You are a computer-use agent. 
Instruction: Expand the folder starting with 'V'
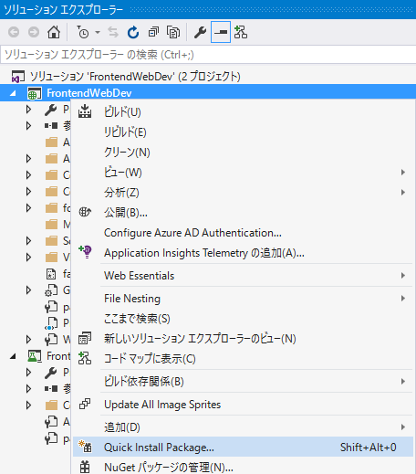pyautogui.click(x=28, y=258)
